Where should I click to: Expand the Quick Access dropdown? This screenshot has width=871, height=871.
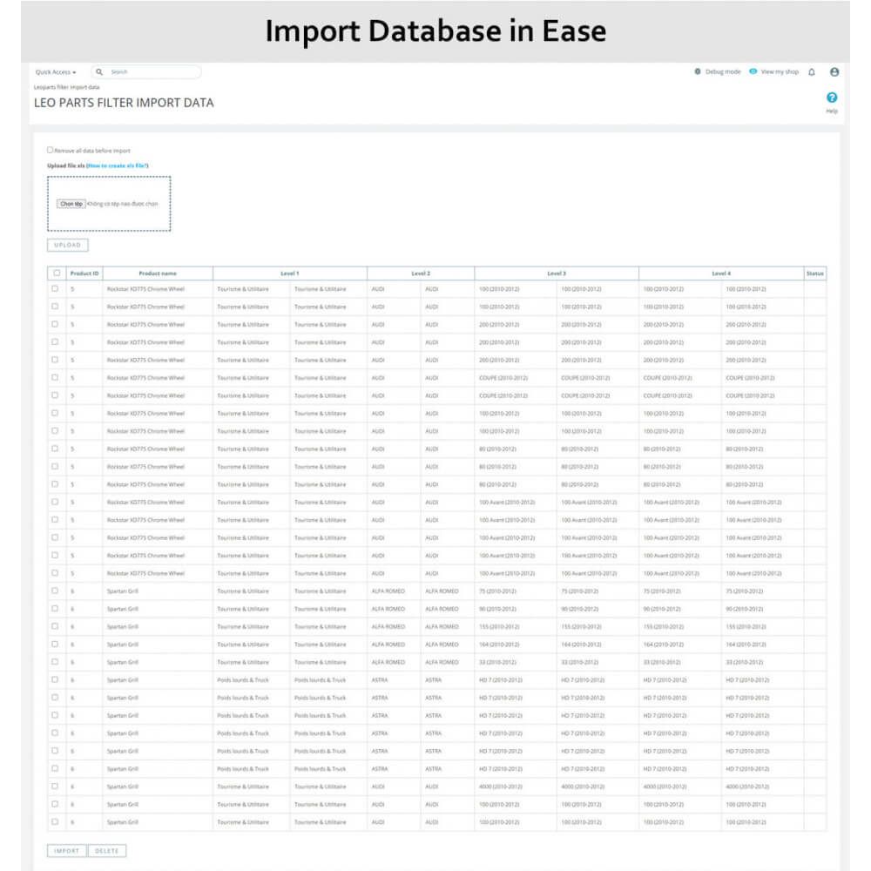(56, 72)
